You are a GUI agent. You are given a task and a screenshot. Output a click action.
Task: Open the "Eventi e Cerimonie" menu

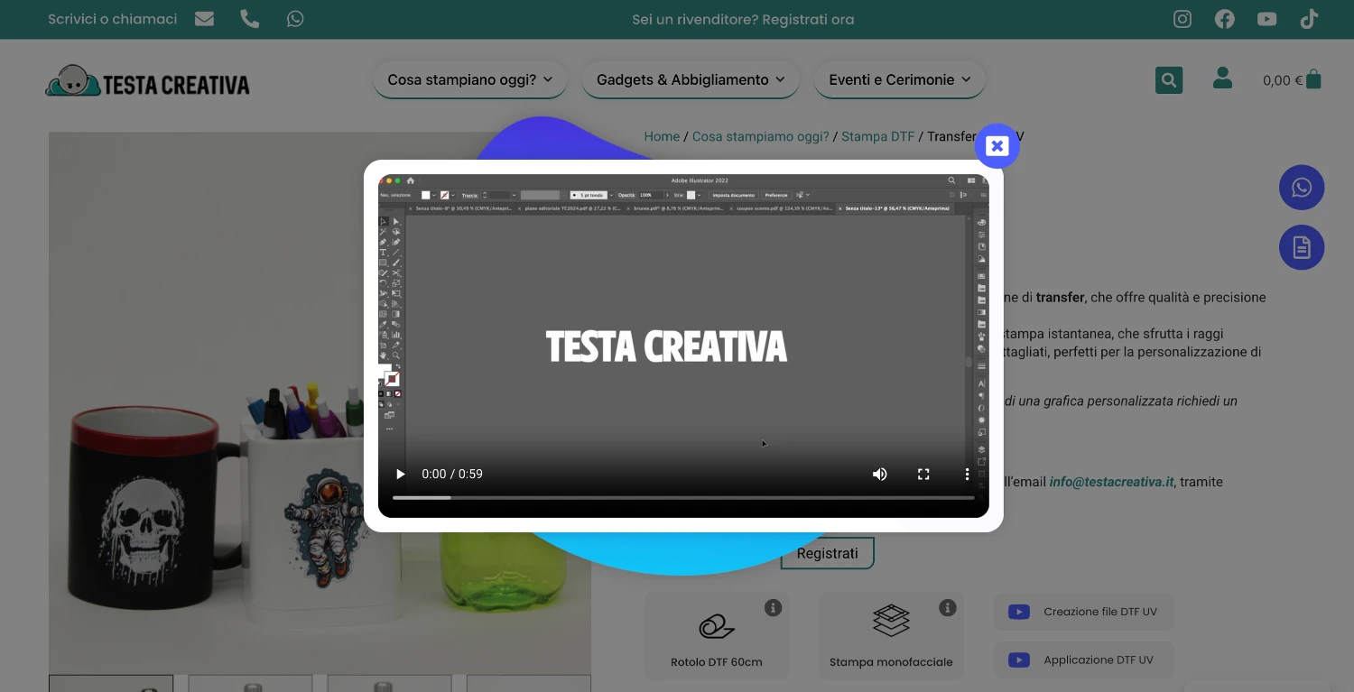(x=899, y=79)
